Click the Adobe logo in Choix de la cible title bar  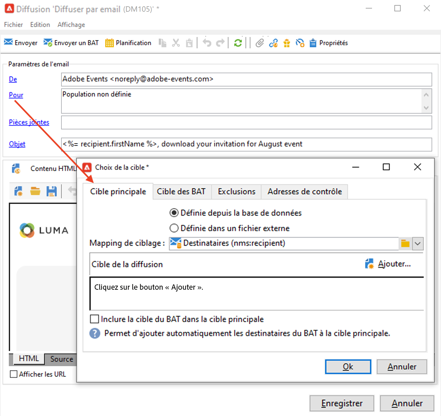tap(87, 167)
